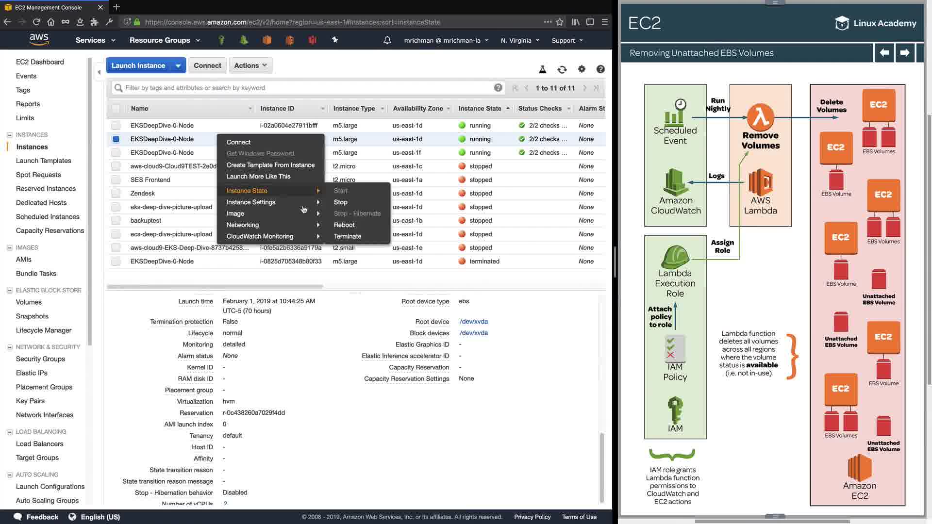Toggle the select-all checkbox in table header
The width and height of the screenshot is (932, 524).
click(x=116, y=108)
